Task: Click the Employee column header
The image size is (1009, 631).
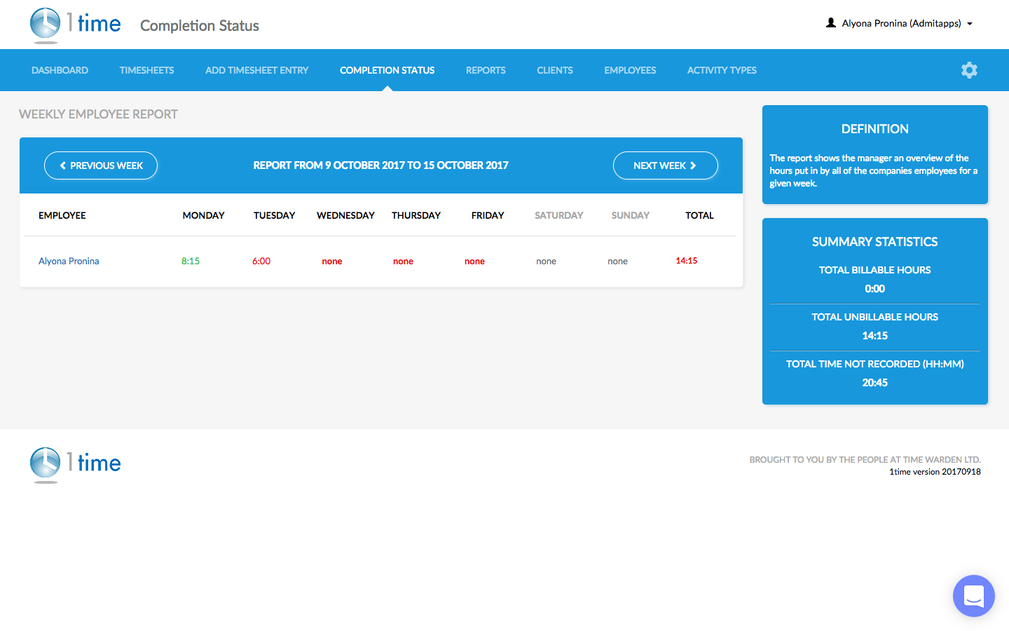Action: 62,215
